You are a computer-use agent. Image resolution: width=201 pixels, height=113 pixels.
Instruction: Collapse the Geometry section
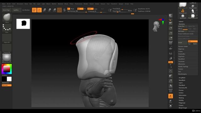[x=182, y=24]
